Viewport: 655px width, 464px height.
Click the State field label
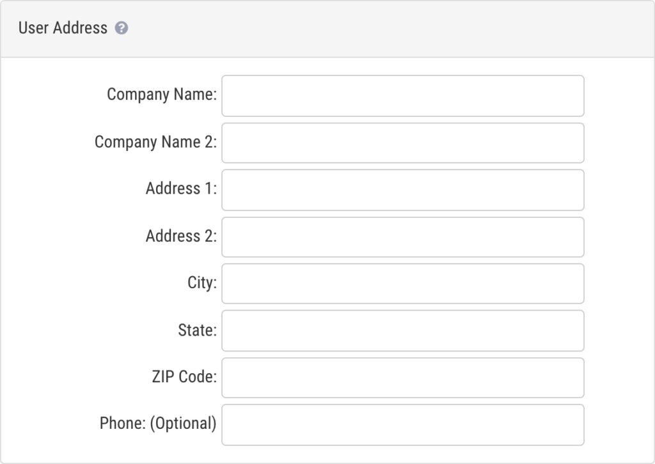(195, 330)
